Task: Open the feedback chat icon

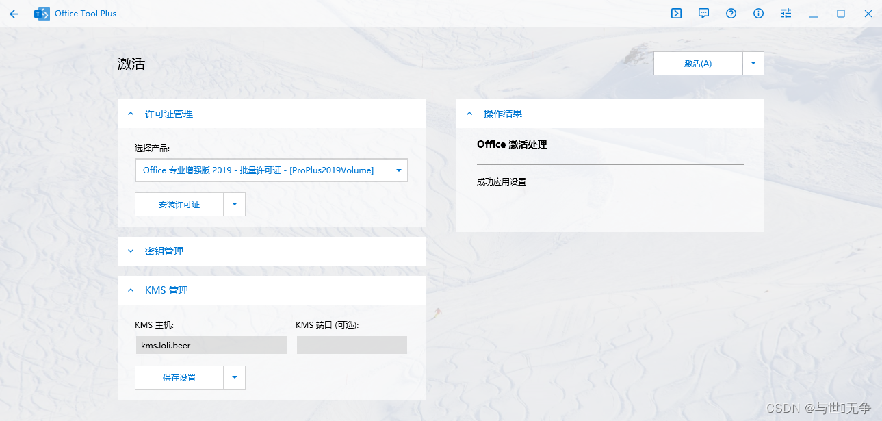Action: pos(703,14)
